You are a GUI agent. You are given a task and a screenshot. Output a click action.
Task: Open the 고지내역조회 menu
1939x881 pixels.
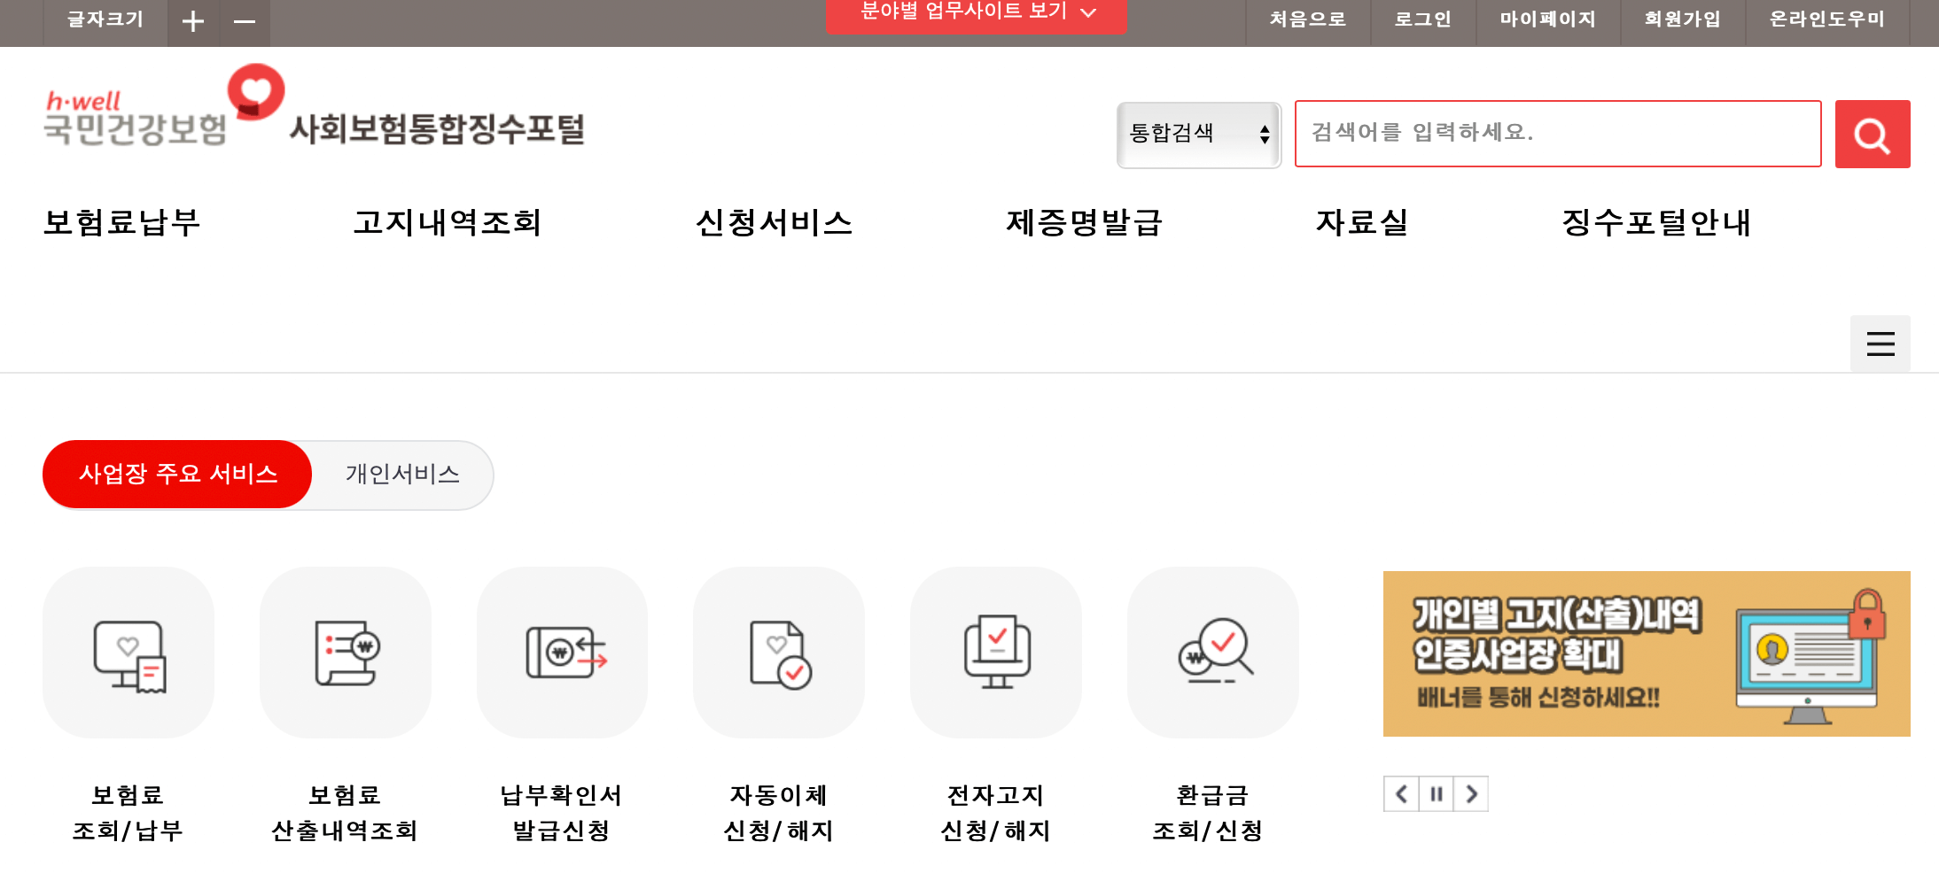tap(448, 224)
